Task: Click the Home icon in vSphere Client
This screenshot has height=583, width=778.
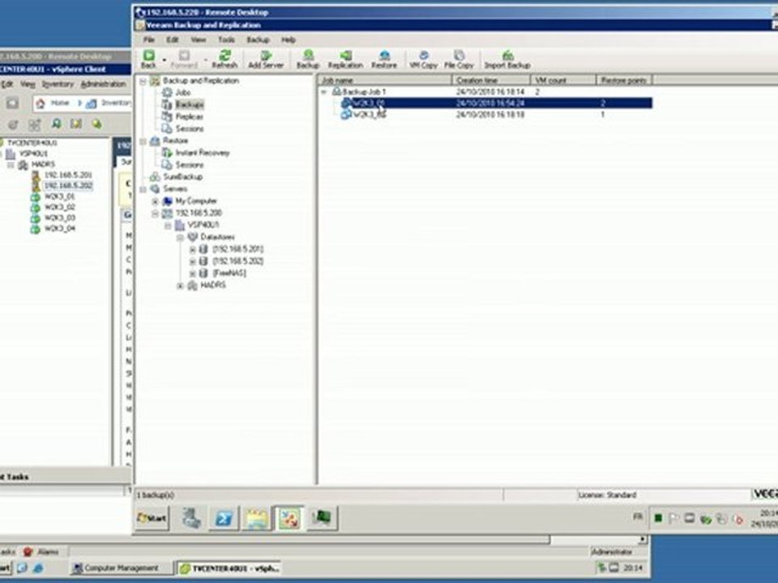Action: (x=41, y=103)
